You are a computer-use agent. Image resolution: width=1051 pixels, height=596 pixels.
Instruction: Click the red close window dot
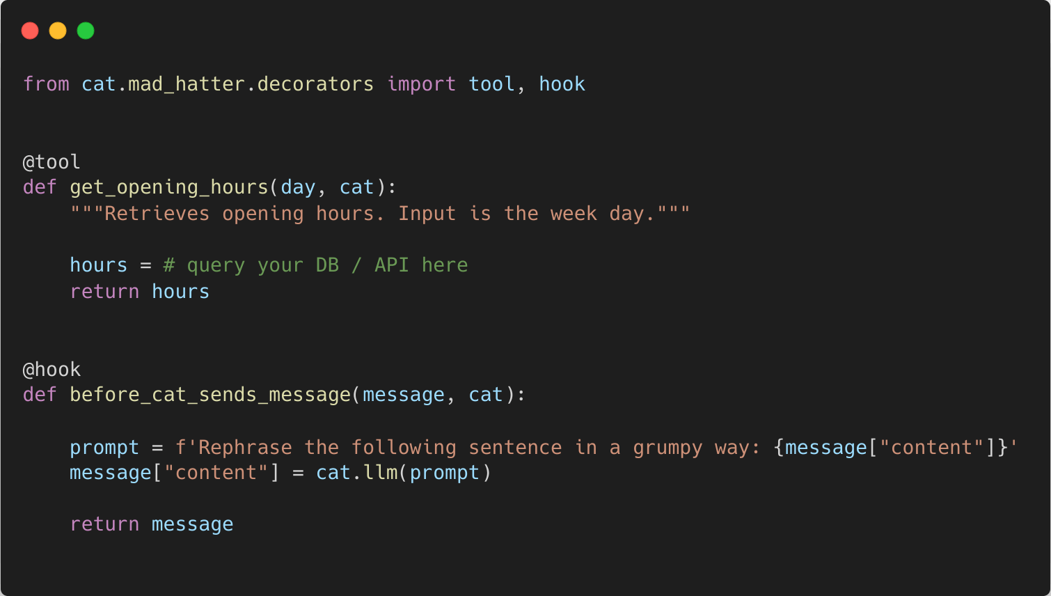tap(30, 31)
